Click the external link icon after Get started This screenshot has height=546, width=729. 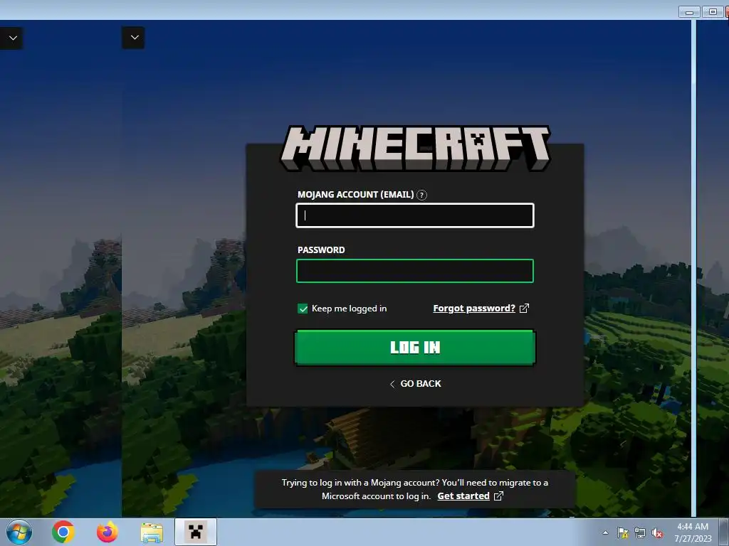pos(498,496)
